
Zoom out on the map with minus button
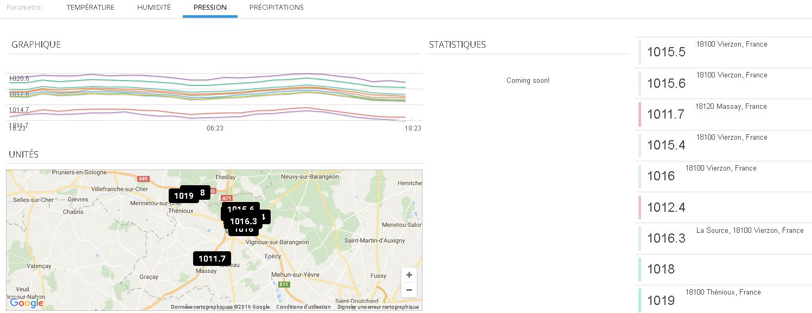point(409,290)
